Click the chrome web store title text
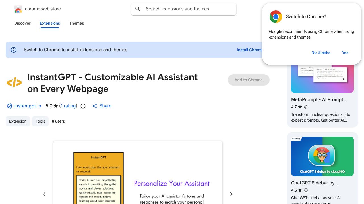 point(43,9)
